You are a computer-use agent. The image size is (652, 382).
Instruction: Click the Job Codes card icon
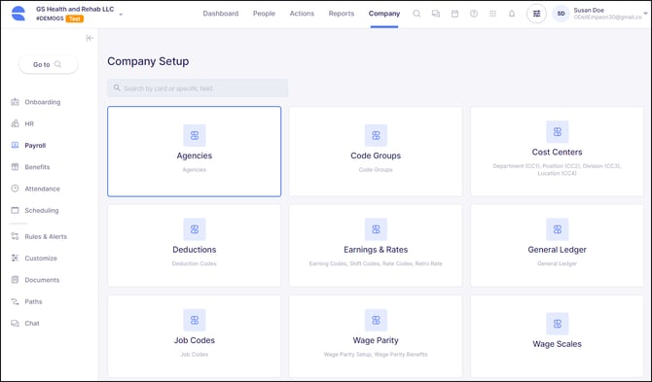tap(195, 320)
